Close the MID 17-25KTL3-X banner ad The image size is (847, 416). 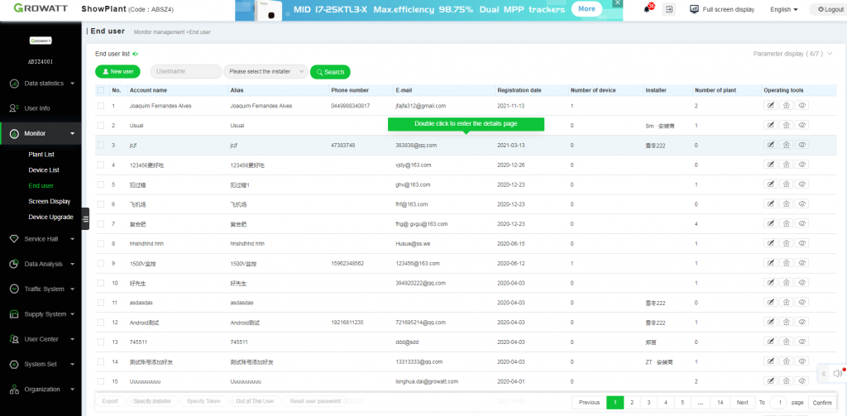[x=617, y=4]
